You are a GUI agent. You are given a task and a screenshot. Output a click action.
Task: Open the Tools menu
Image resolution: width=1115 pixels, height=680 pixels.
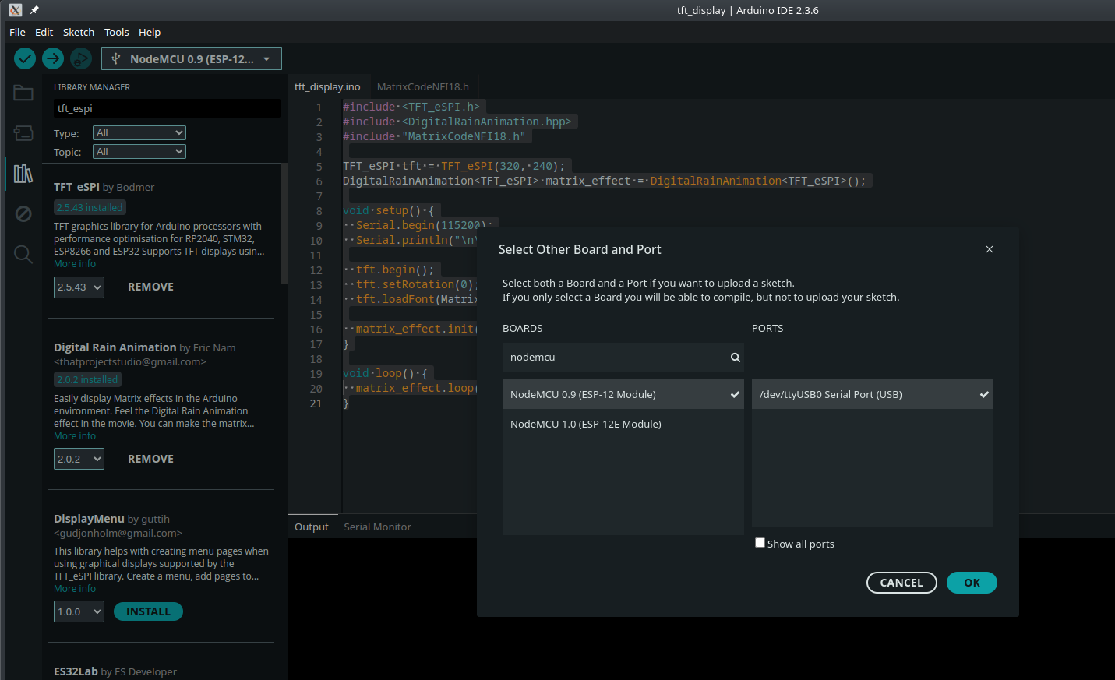click(117, 32)
